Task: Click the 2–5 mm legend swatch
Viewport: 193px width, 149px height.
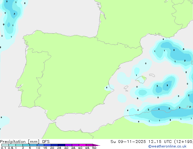Action: click(x=26, y=145)
